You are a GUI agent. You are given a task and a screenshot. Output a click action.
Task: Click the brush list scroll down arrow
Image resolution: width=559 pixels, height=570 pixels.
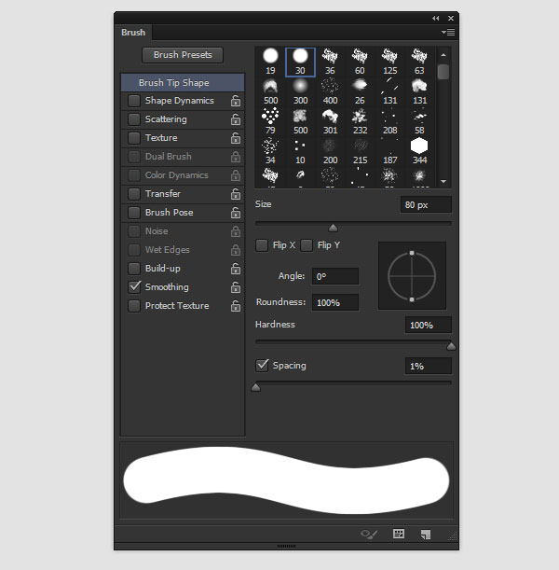click(443, 181)
